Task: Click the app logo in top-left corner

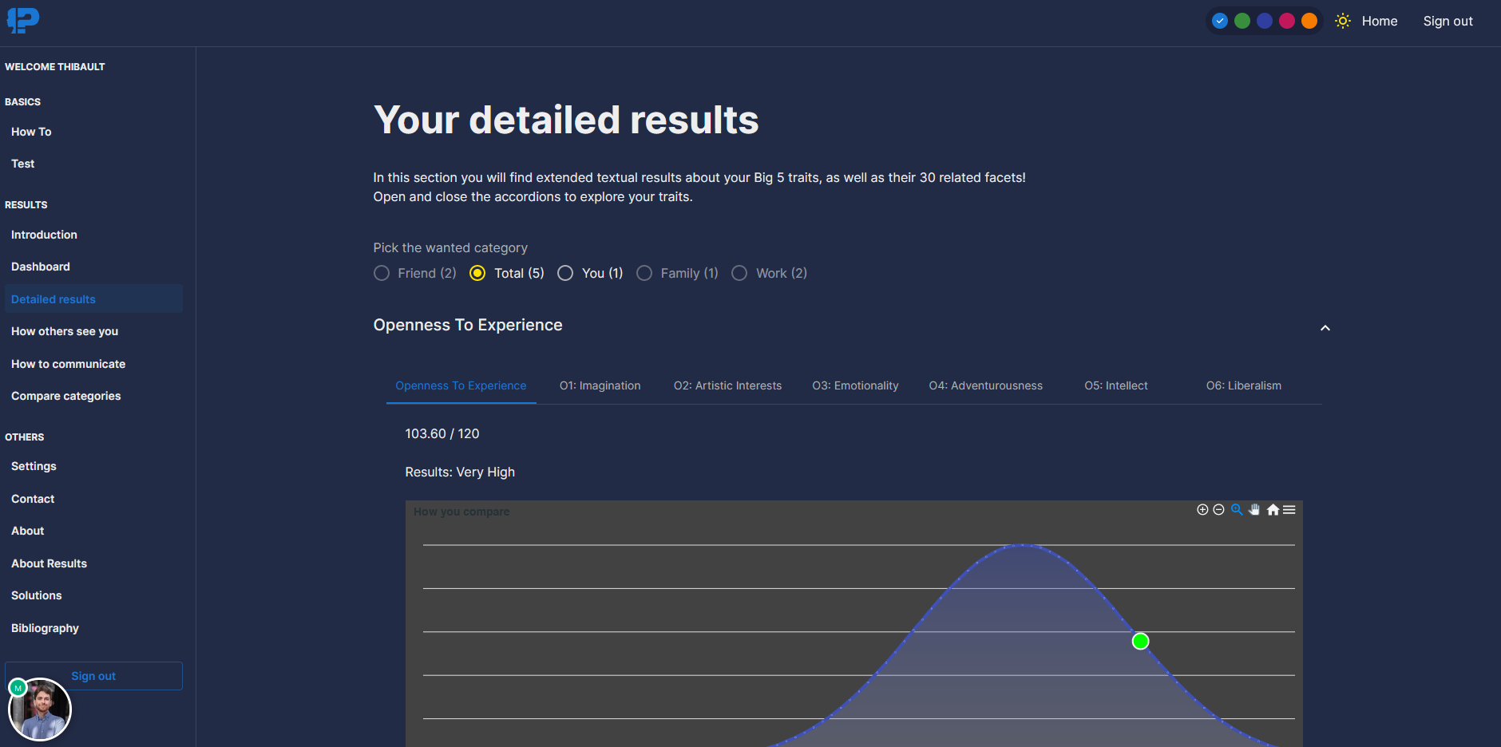Action: tap(23, 20)
